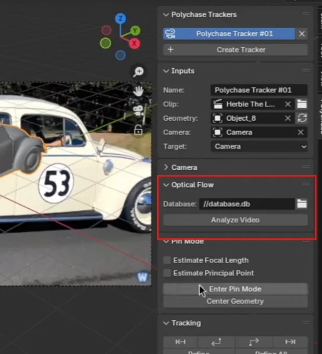Click the 53 roundel on the car
The height and width of the screenshot is (354, 322).
(x=56, y=183)
